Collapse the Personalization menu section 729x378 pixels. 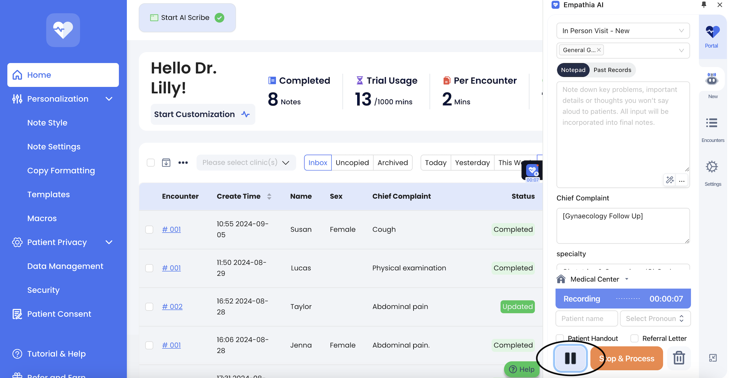click(109, 99)
